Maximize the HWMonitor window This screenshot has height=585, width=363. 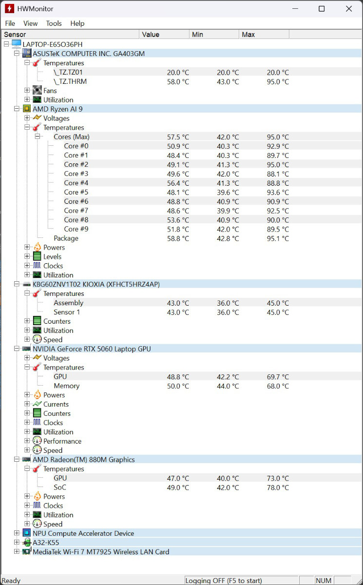coord(322,9)
